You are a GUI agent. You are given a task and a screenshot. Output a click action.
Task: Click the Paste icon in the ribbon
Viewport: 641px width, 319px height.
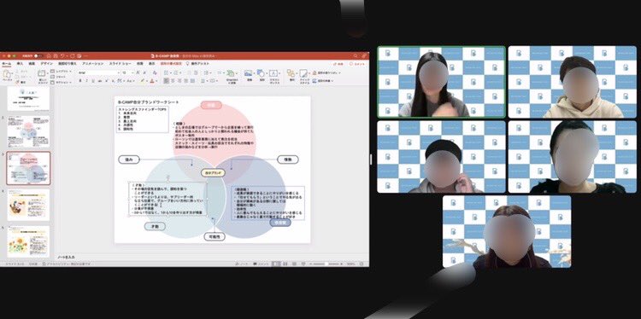7,74
